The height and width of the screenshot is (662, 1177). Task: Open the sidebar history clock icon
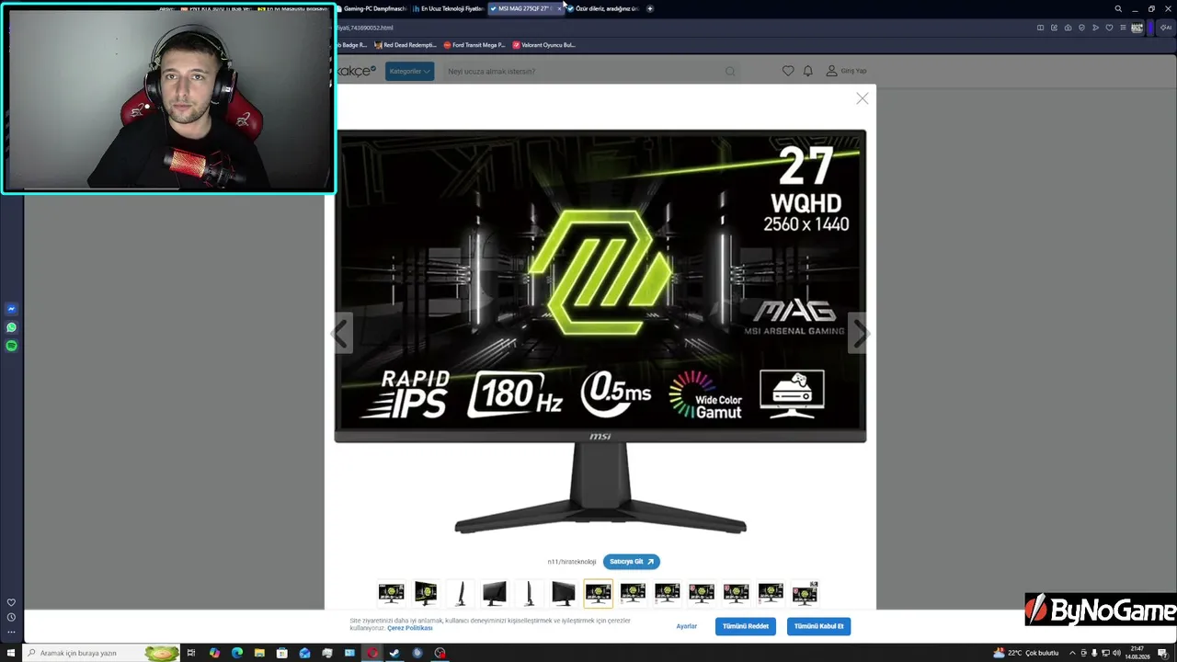click(x=11, y=617)
